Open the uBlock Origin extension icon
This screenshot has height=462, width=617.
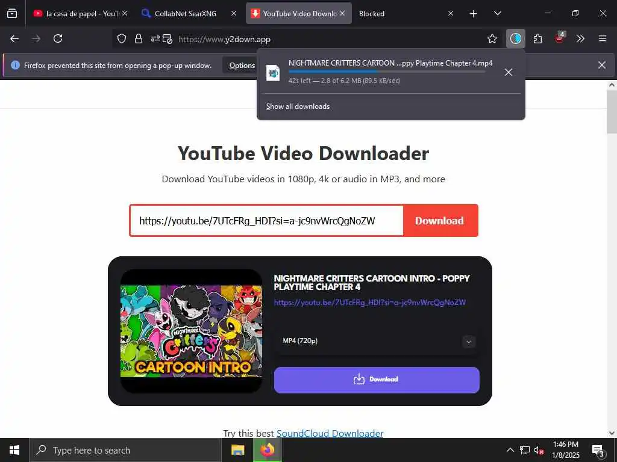click(x=559, y=38)
